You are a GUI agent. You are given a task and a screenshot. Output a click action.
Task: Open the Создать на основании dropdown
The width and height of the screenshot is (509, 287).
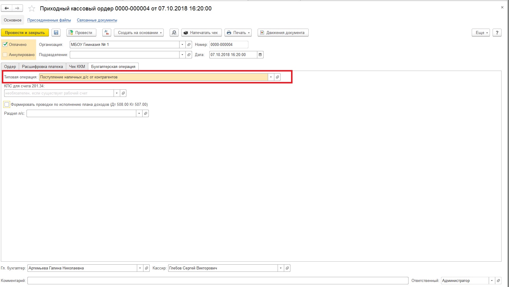[139, 33]
